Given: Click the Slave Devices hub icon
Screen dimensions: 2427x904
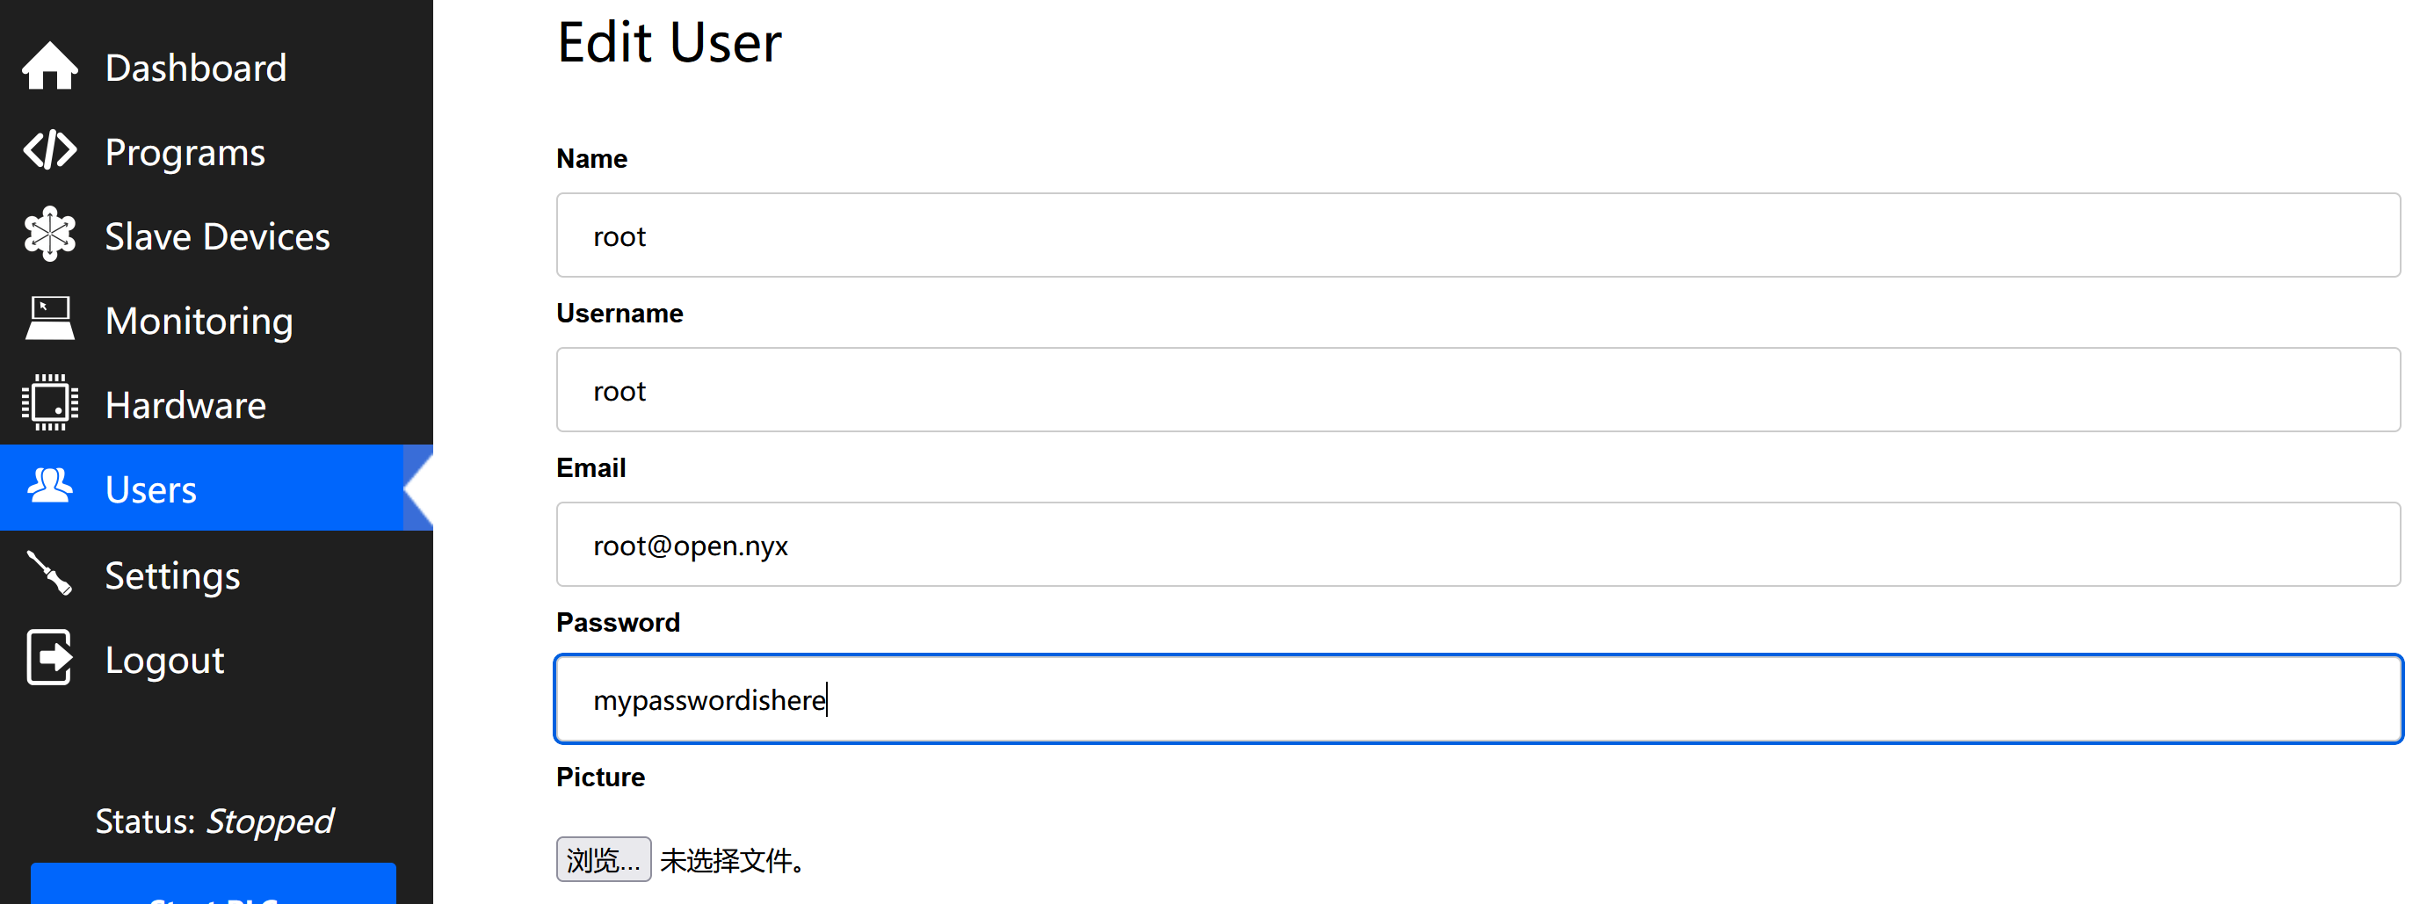Looking at the screenshot, I should 49,235.
